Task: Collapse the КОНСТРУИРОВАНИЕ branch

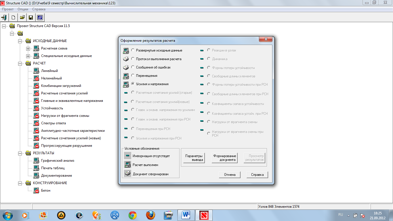Action: coord(20,183)
